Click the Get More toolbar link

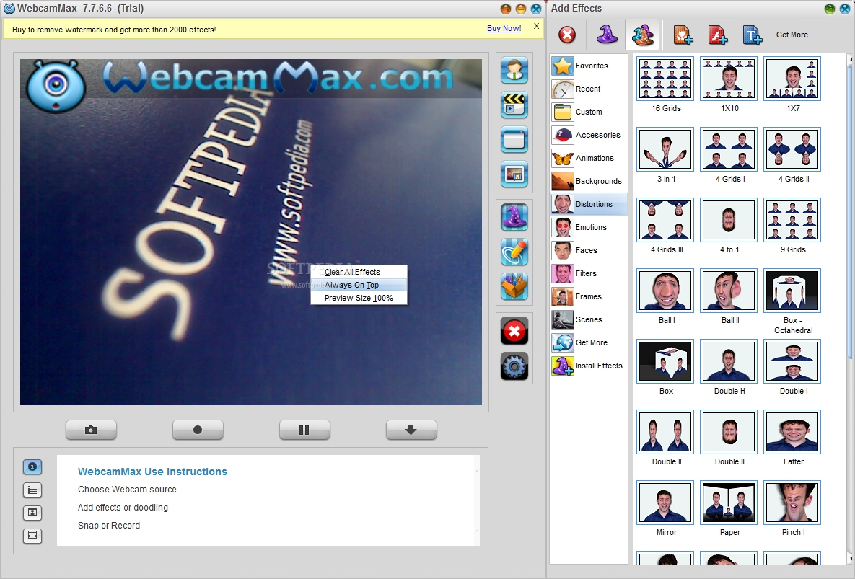tap(792, 35)
